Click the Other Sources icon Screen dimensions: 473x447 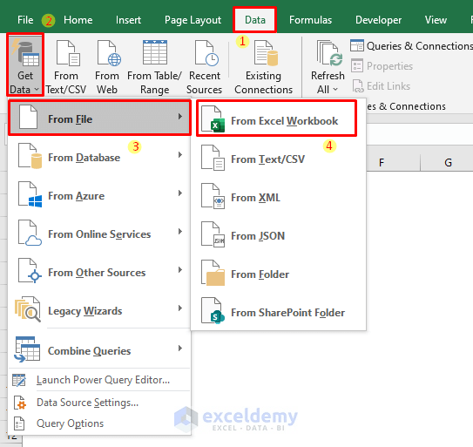(30, 271)
